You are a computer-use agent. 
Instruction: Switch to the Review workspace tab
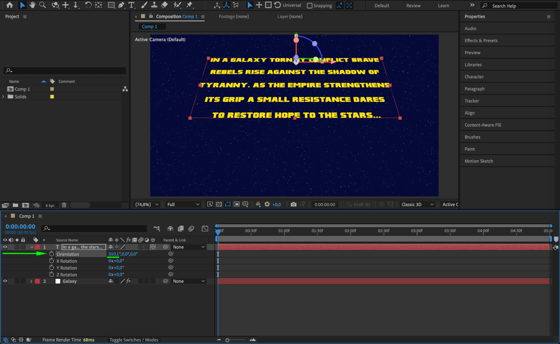pos(413,5)
